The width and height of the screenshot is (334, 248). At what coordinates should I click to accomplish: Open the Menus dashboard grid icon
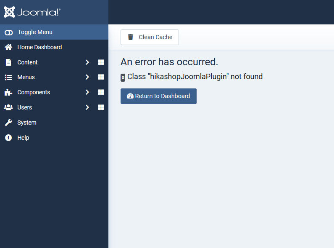tap(101, 77)
